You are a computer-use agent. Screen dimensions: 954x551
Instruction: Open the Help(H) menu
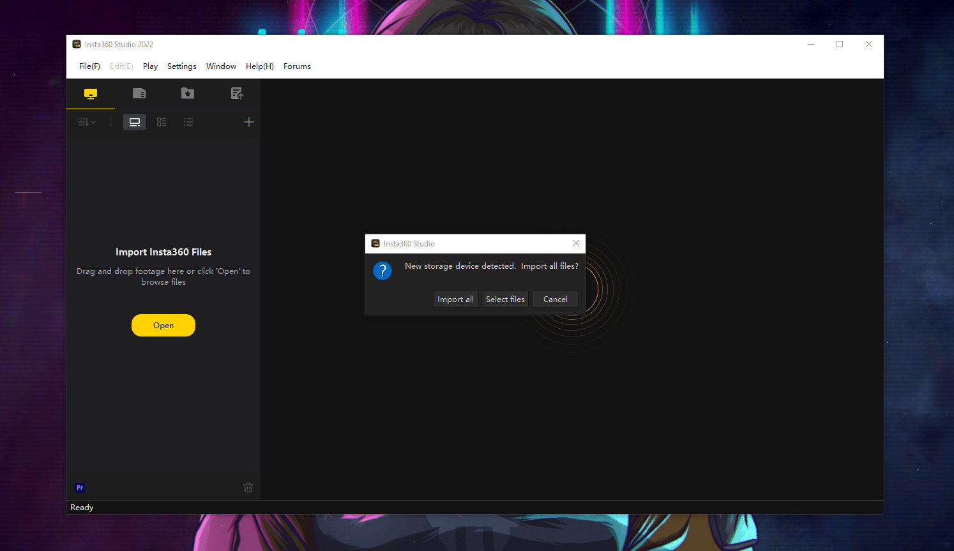tap(260, 66)
